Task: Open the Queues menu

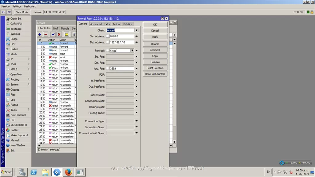Action: [15, 90]
